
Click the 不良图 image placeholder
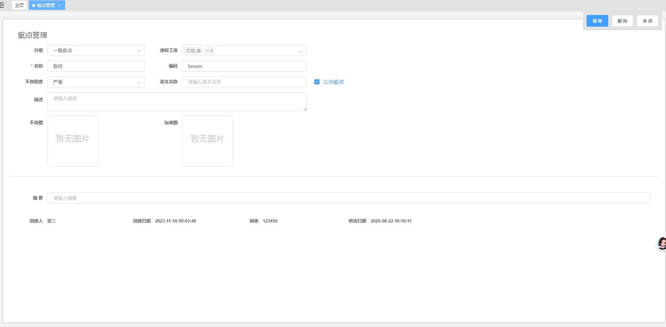[73, 141]
